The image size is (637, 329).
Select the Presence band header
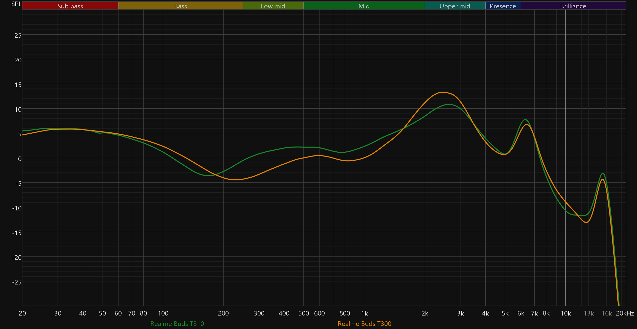point(503,6)
